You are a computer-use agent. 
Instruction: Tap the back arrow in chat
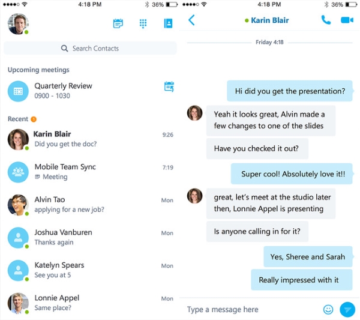click(191, 20)
